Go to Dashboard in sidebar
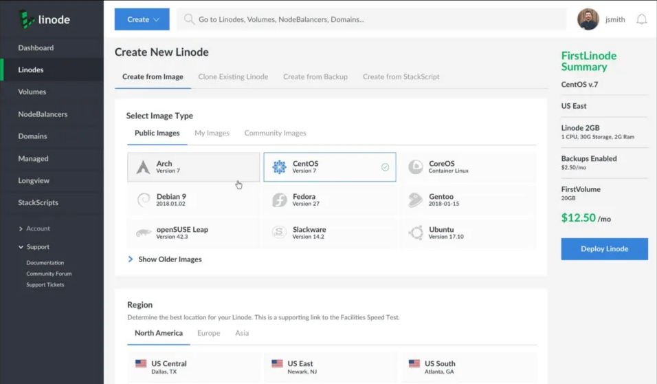 point(52,48)
